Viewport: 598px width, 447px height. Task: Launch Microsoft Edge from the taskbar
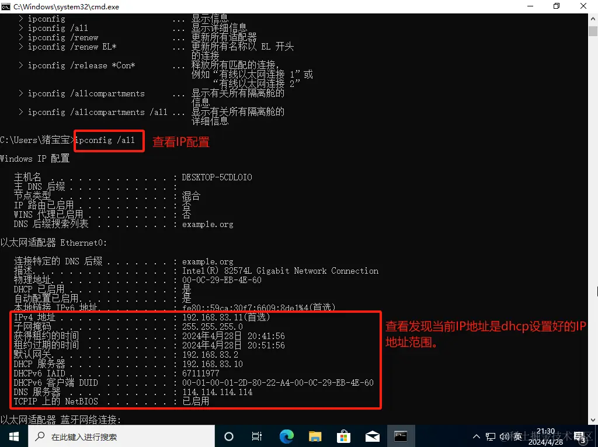click(286, 436)
